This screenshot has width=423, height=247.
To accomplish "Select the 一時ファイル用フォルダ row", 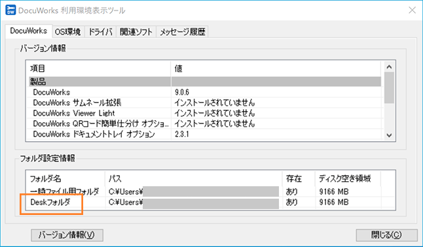I will [x=204, y=191].
